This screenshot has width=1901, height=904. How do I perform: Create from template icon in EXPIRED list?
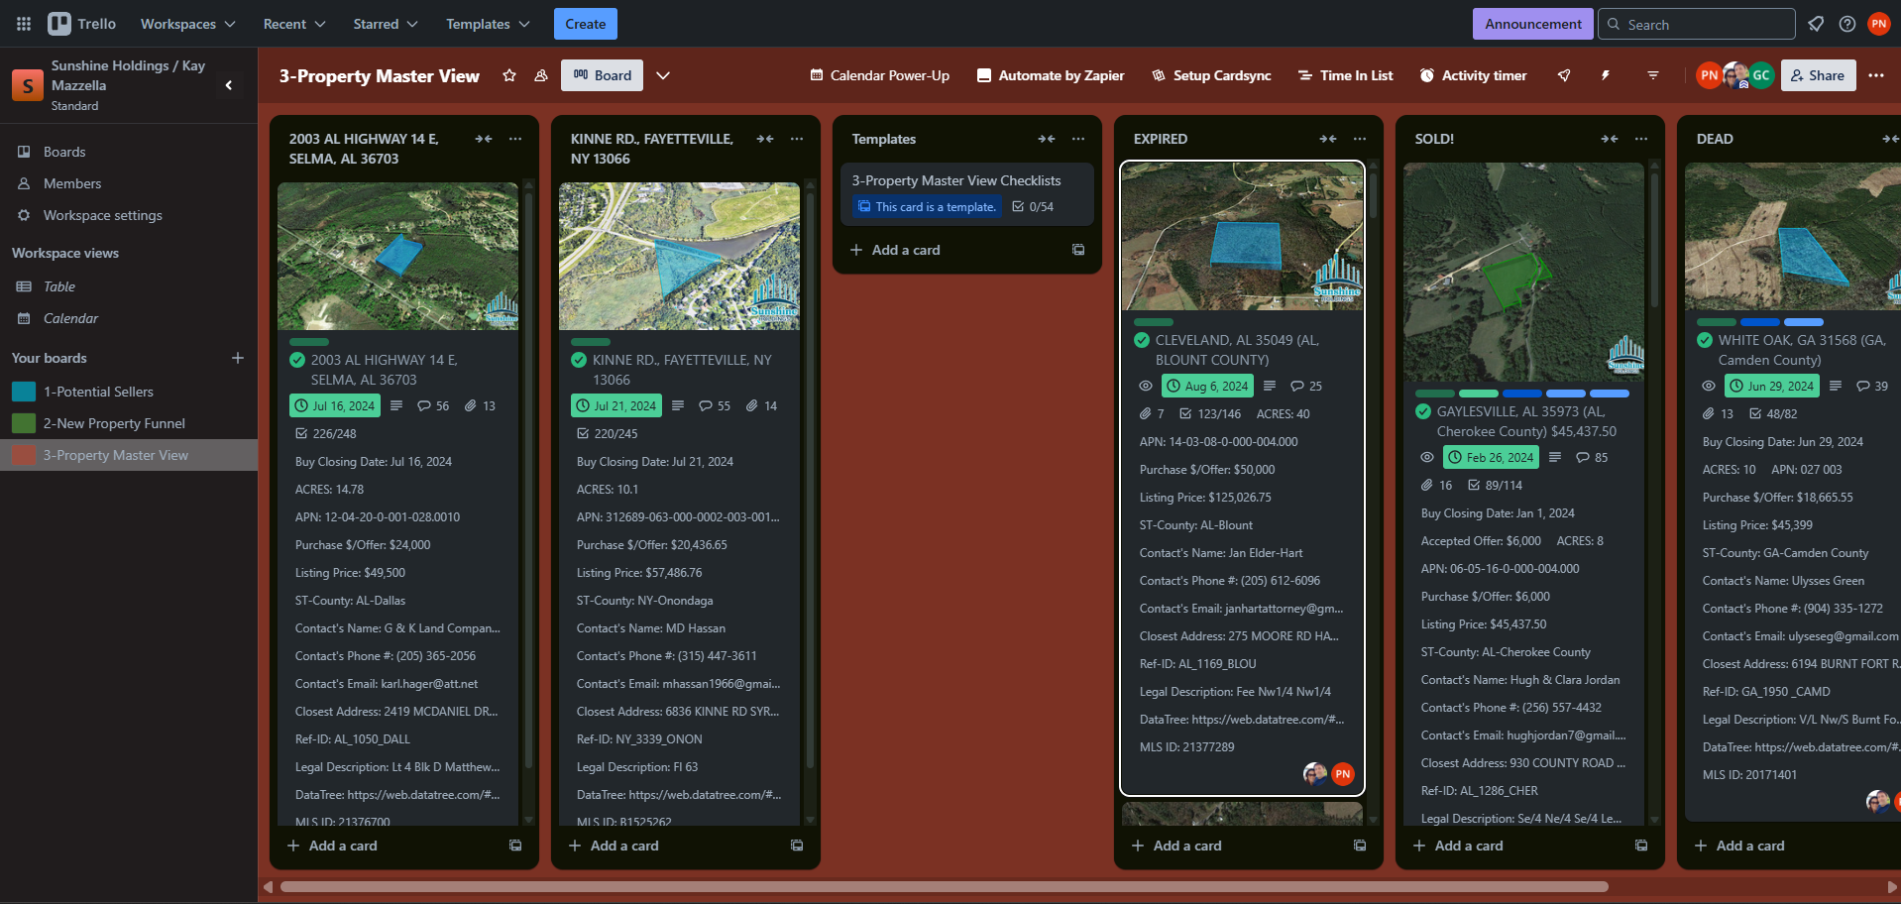tap(1360, 846)
